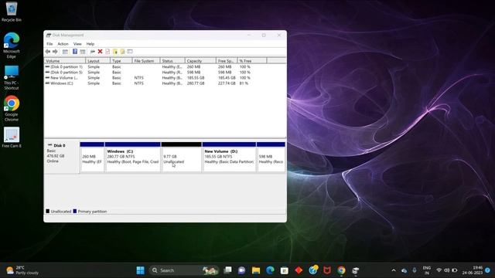Toggle the Show/Hide Console Tree toolbar icon

[x=65, y=52]
